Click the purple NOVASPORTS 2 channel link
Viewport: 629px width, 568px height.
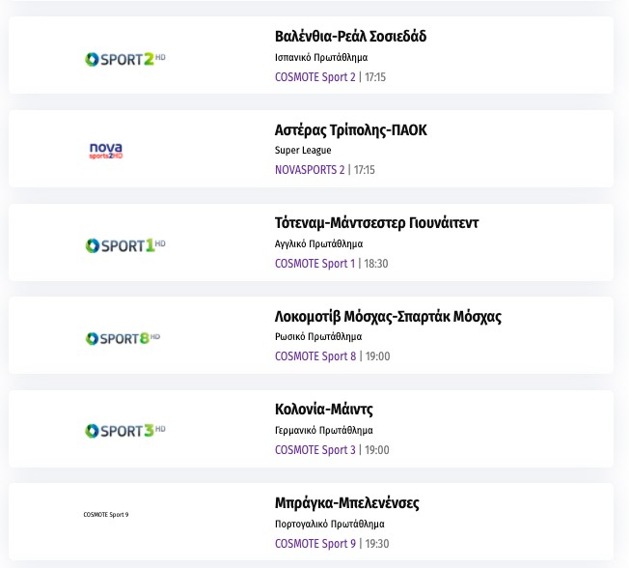coord(310,170)
